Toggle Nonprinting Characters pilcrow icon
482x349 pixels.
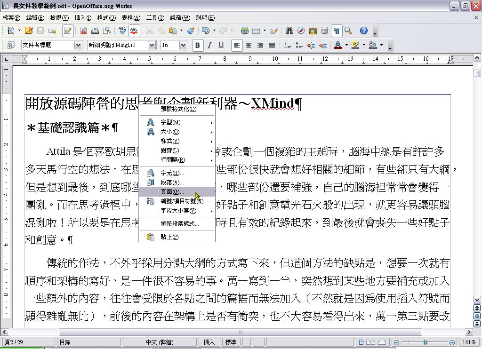pyautogui.click(x=336, y=31)
